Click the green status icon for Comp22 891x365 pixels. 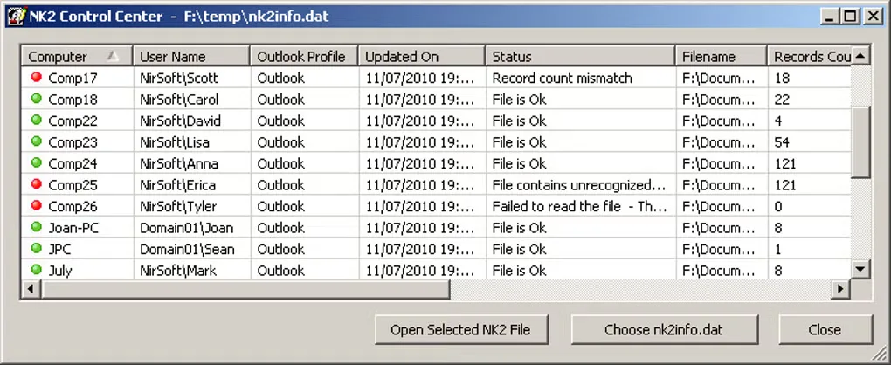point(37,120)
